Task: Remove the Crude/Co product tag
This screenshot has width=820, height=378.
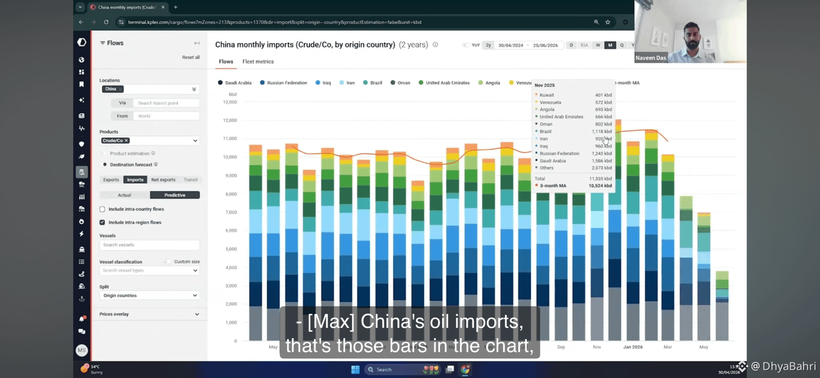Action: [x=126, y=141]
